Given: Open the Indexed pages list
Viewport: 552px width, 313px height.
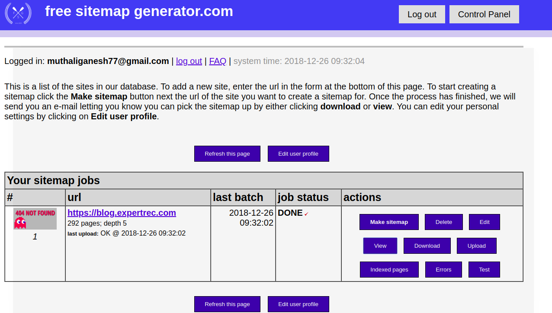Looking at the screenshot, I should point(389,269).
